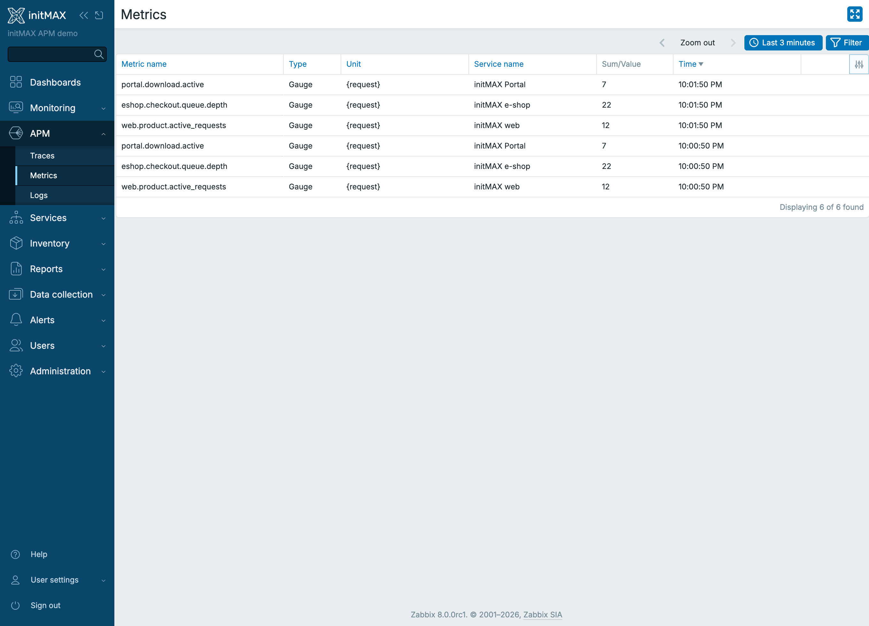Click Displaying 6 of 6 found text

click(821, 207)
